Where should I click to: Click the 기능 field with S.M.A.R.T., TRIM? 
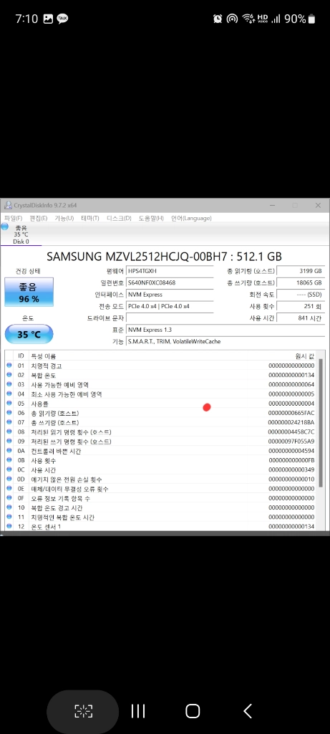tap(225, 341)
